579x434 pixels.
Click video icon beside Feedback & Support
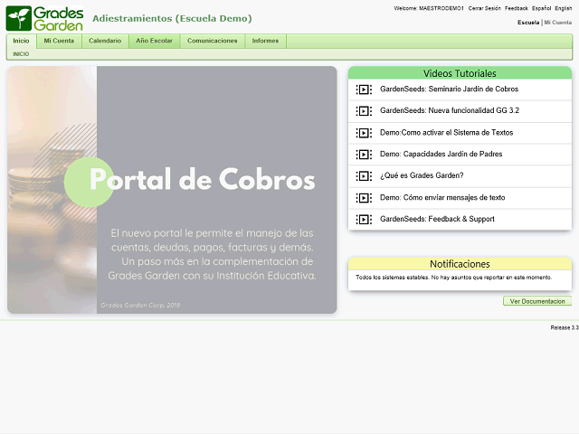pos(364,219)
